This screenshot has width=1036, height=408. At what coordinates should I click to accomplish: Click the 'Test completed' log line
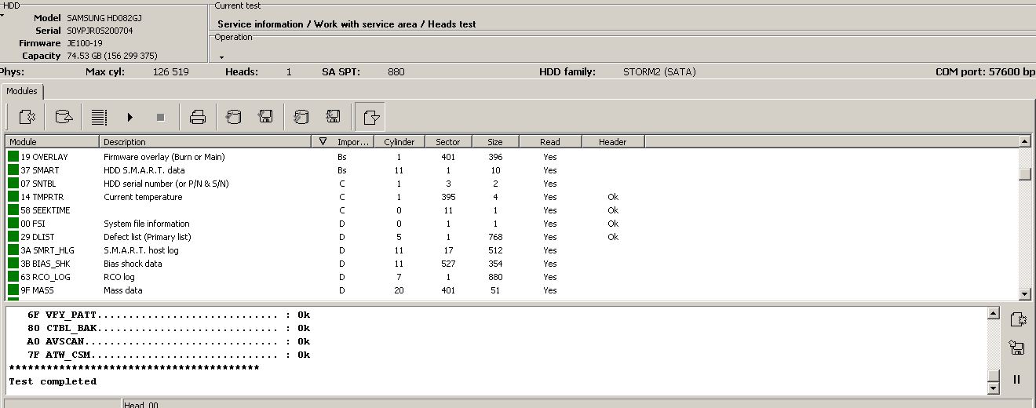tap(53, 381)
